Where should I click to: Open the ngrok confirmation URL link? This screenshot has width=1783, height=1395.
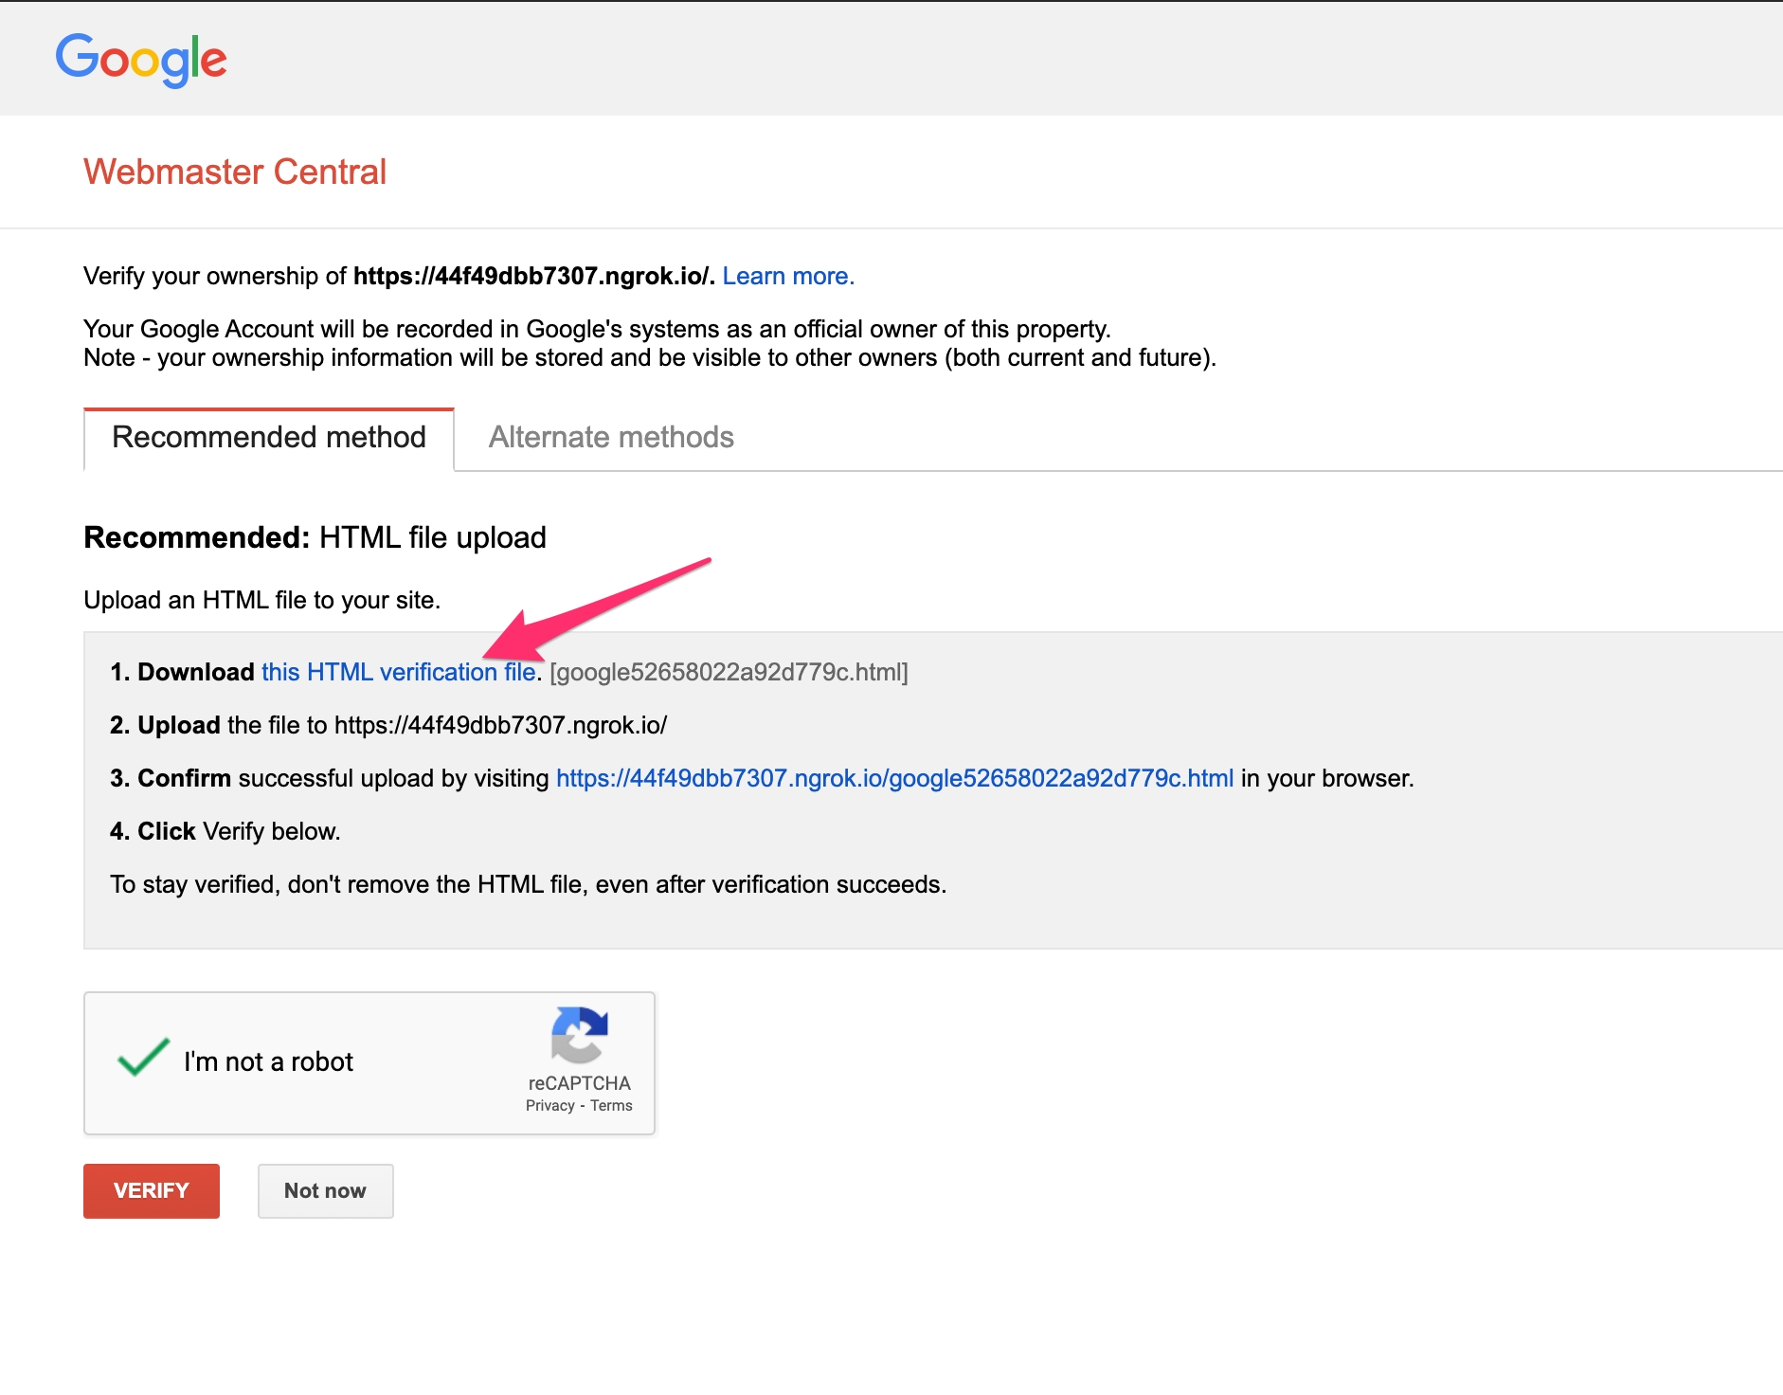click(894, 778)
